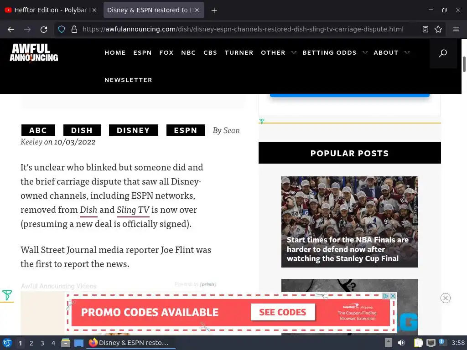This screenshot has height=350, width=467.
Task: Switch to workspace 2
Action: point(31,343)
